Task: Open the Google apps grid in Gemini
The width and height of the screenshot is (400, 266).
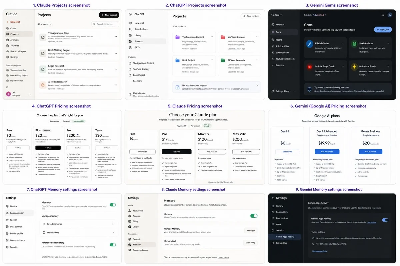Action: tap(382, 15)
